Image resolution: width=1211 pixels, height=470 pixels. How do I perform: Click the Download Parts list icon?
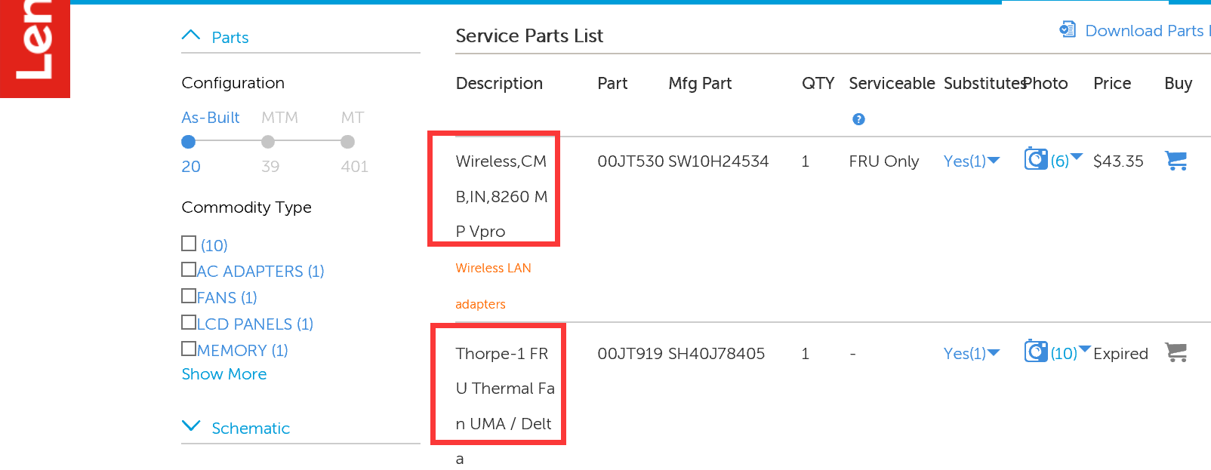tap(1067, 30)
